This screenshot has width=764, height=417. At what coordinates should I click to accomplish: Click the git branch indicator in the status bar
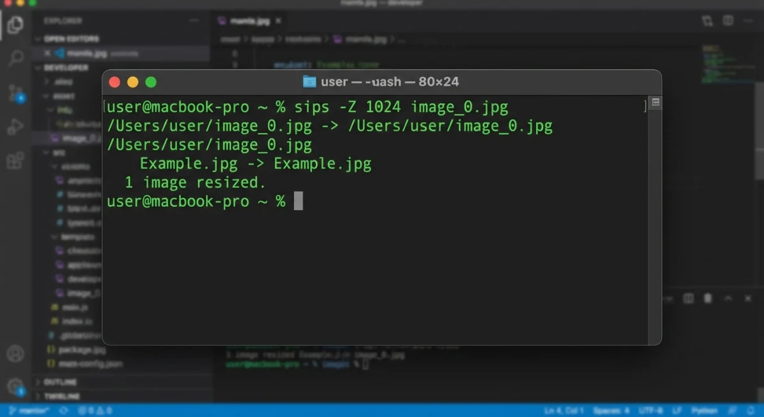(x=29, y=411)
